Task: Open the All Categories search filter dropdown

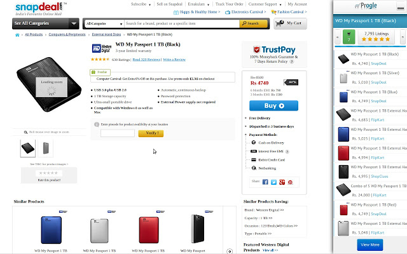Action: coord(104,23)
